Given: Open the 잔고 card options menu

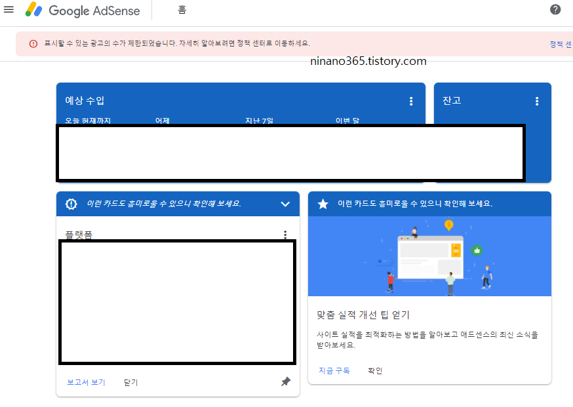Looking at the screenshot, I should tap(537, 101).
